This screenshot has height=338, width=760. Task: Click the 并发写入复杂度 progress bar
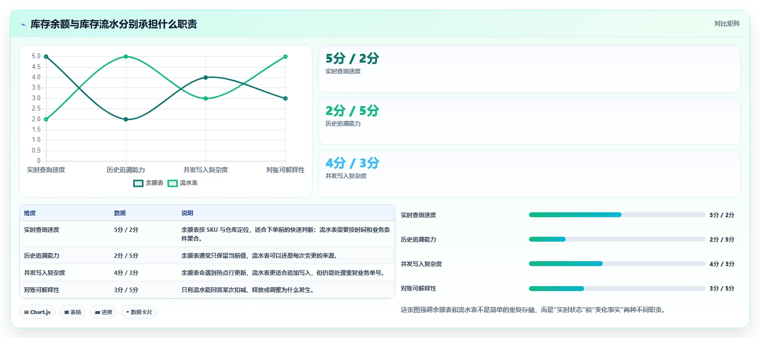617,264
